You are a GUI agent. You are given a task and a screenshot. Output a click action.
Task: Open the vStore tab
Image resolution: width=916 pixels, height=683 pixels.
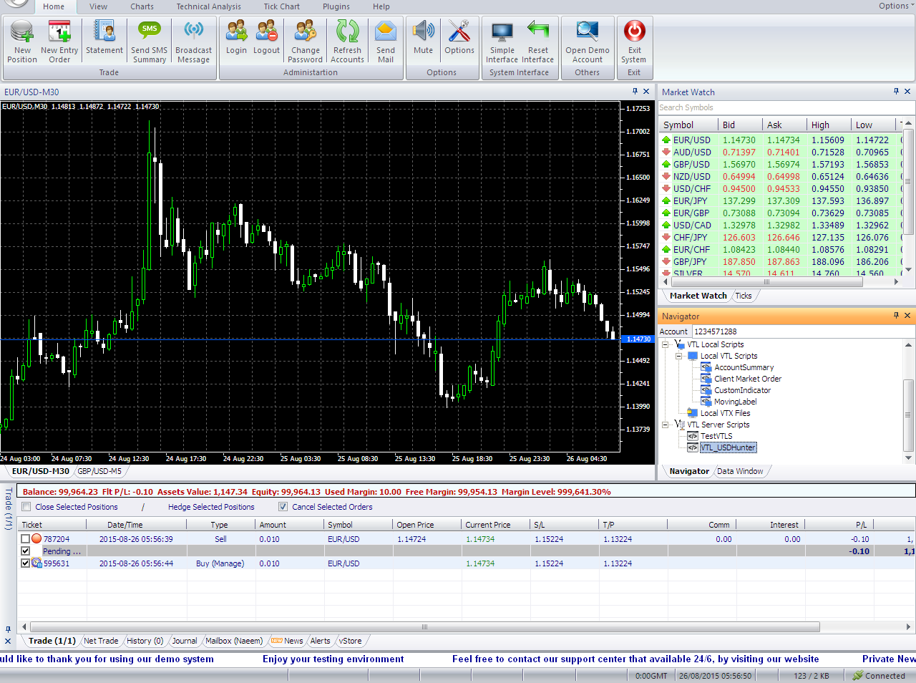[350, 641]
